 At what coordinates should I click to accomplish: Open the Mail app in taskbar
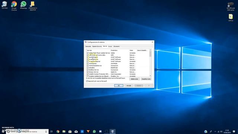pyautogui.click(x=76, y=131)
